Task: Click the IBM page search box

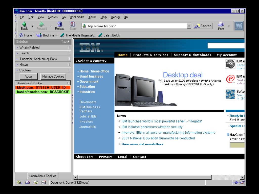Action: click(x=226, y=46)
